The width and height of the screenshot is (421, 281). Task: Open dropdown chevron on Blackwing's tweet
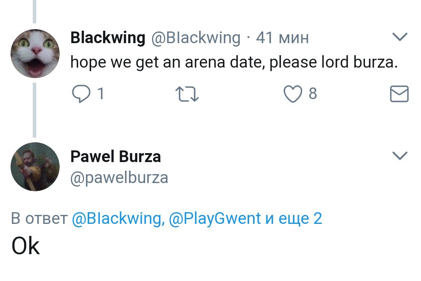(399, 37)
